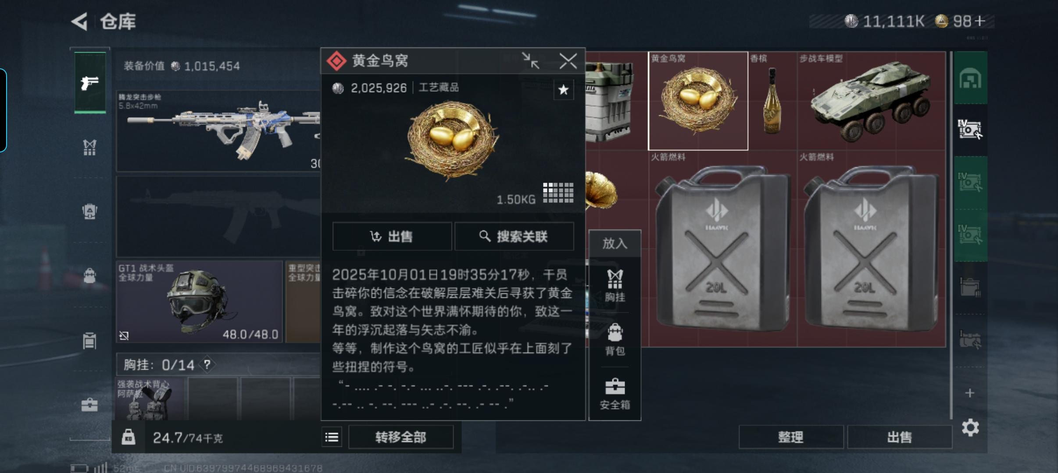Open the stash settings gear icon
The height and width of the screenshot is (473, 1058).
[970, 427]
